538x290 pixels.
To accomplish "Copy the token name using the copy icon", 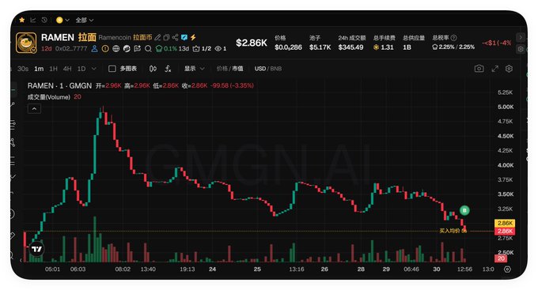I will tap(166, 37).
